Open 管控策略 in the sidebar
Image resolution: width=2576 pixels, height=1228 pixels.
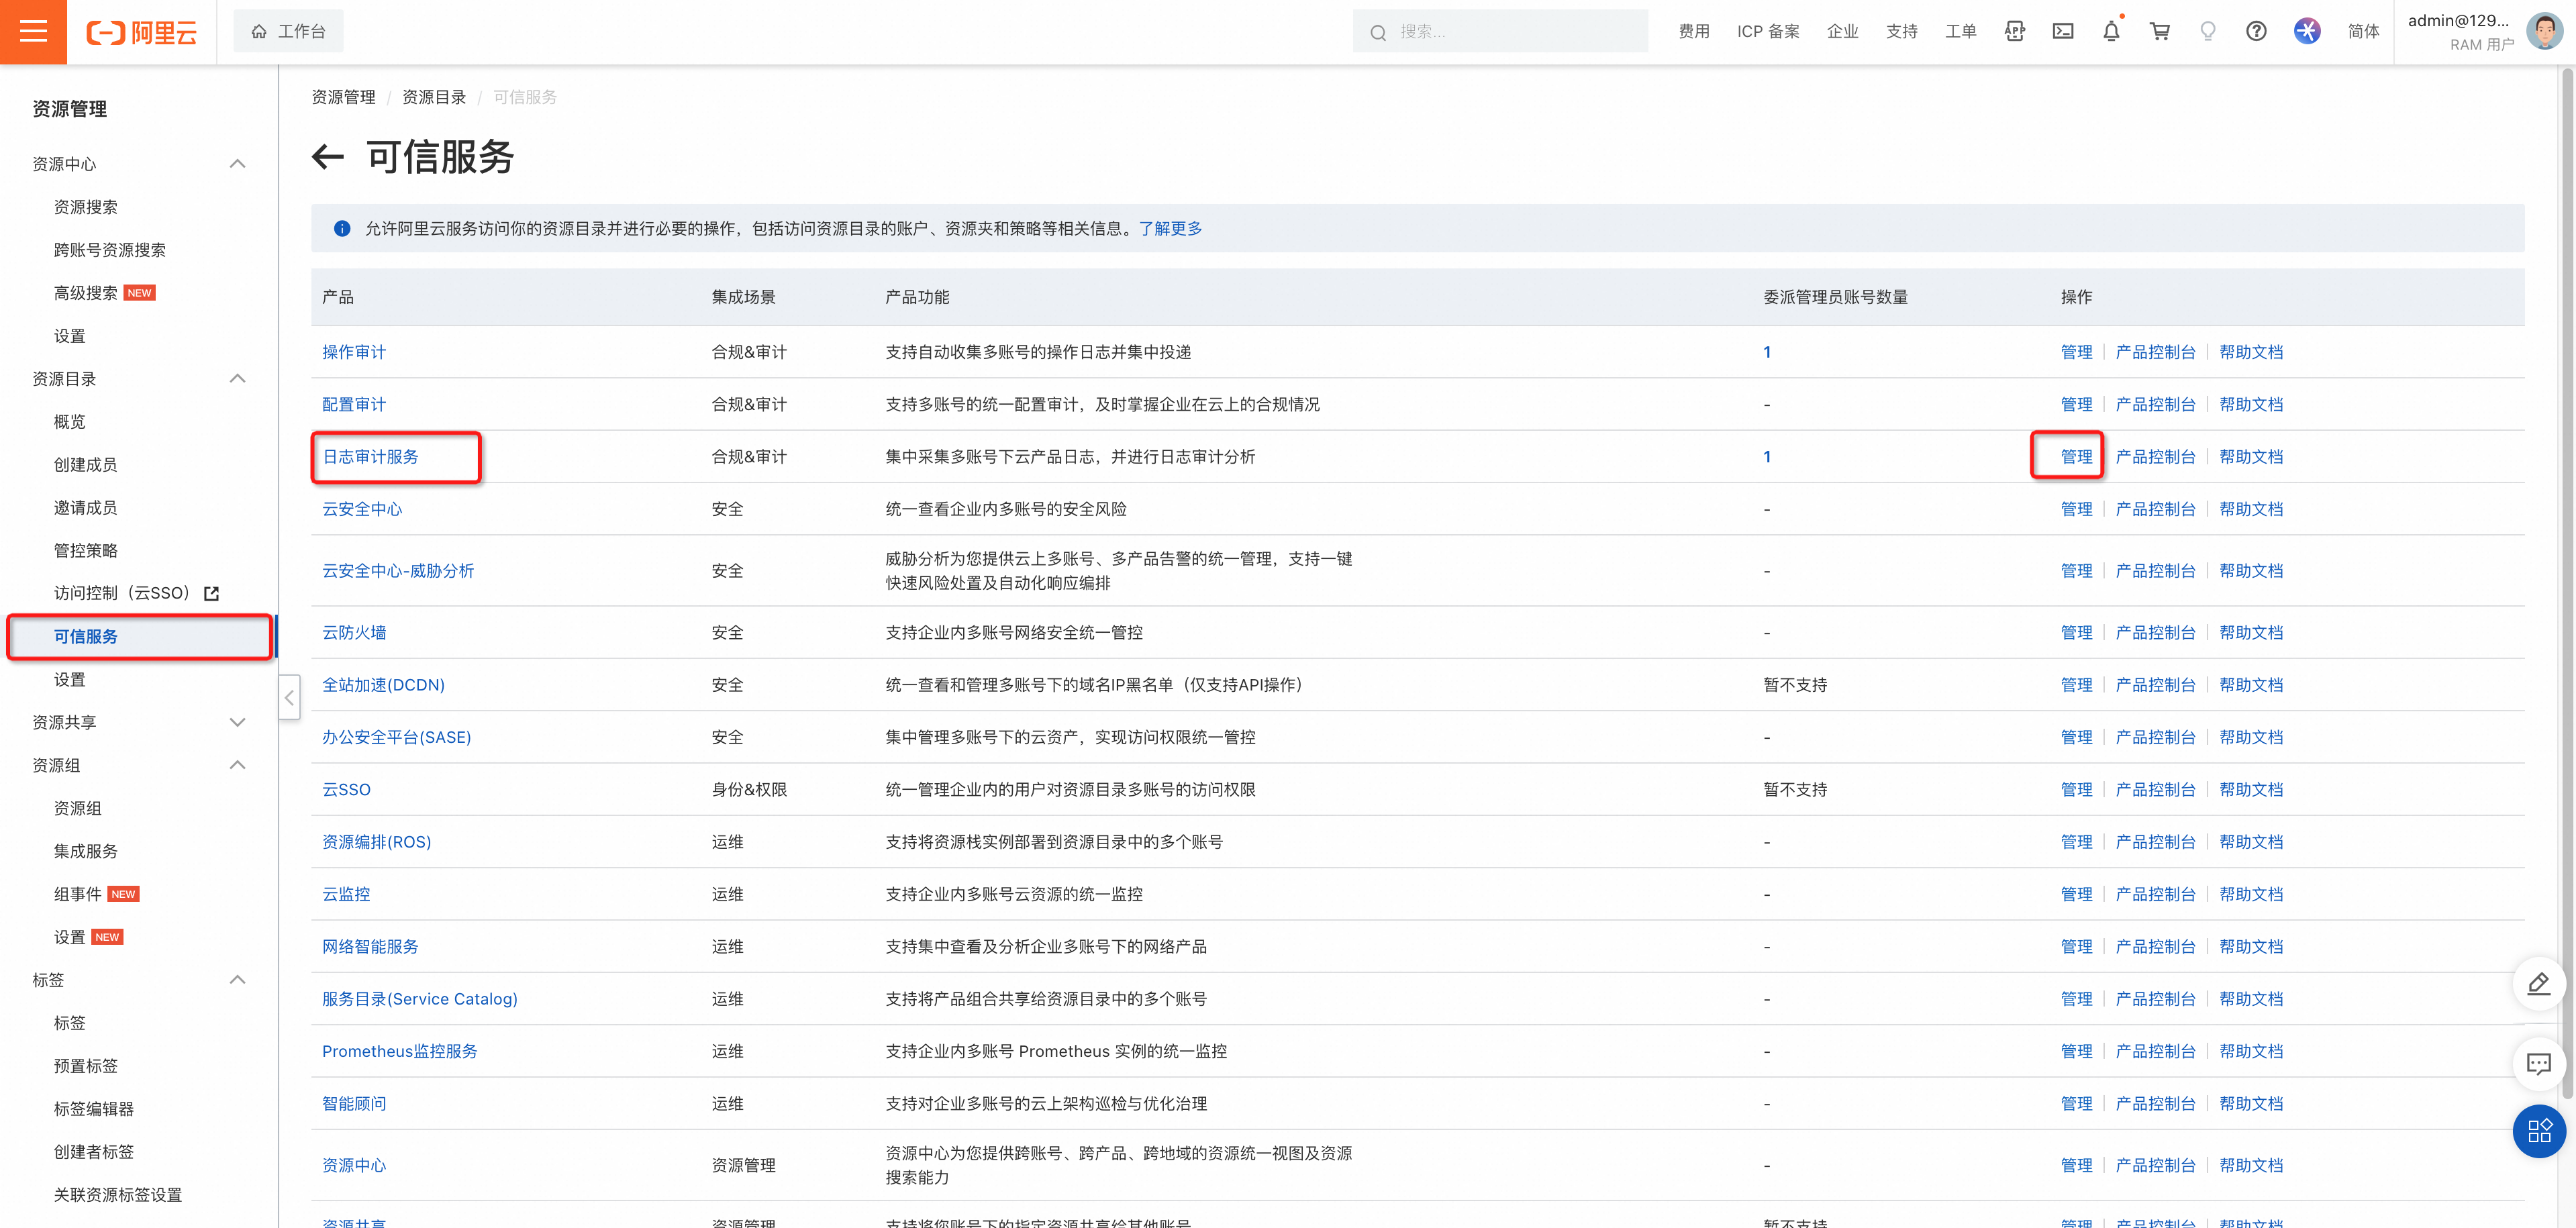coord(86,551)
